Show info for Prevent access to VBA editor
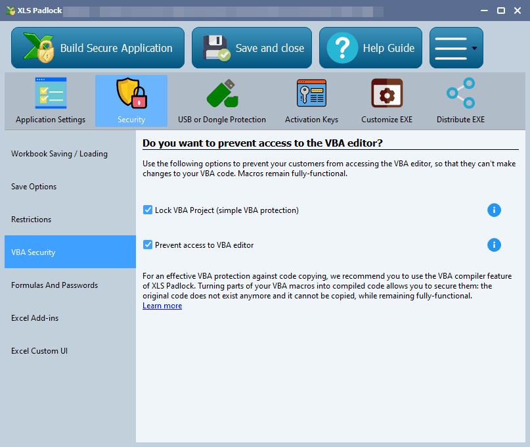The width and height of the screenshot is (530, 447). [494, 245]
